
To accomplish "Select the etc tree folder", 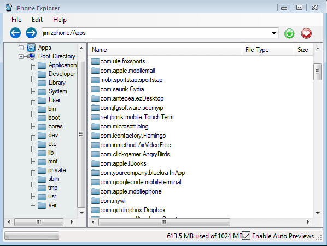I will pos(52,144).
